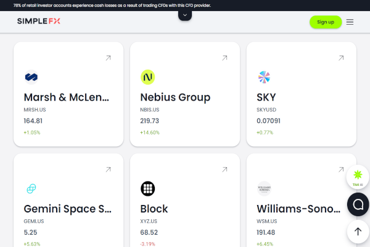Screen dimensions: 370x247
Task: Select the Williams-Sono... title
Action: [298, 209]
